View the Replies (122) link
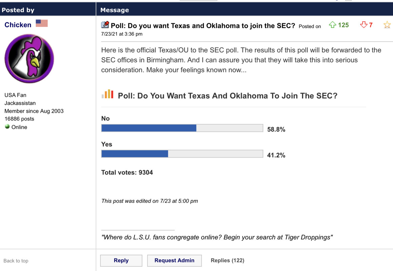Screen dimensions: 393x271 (227, 260)
